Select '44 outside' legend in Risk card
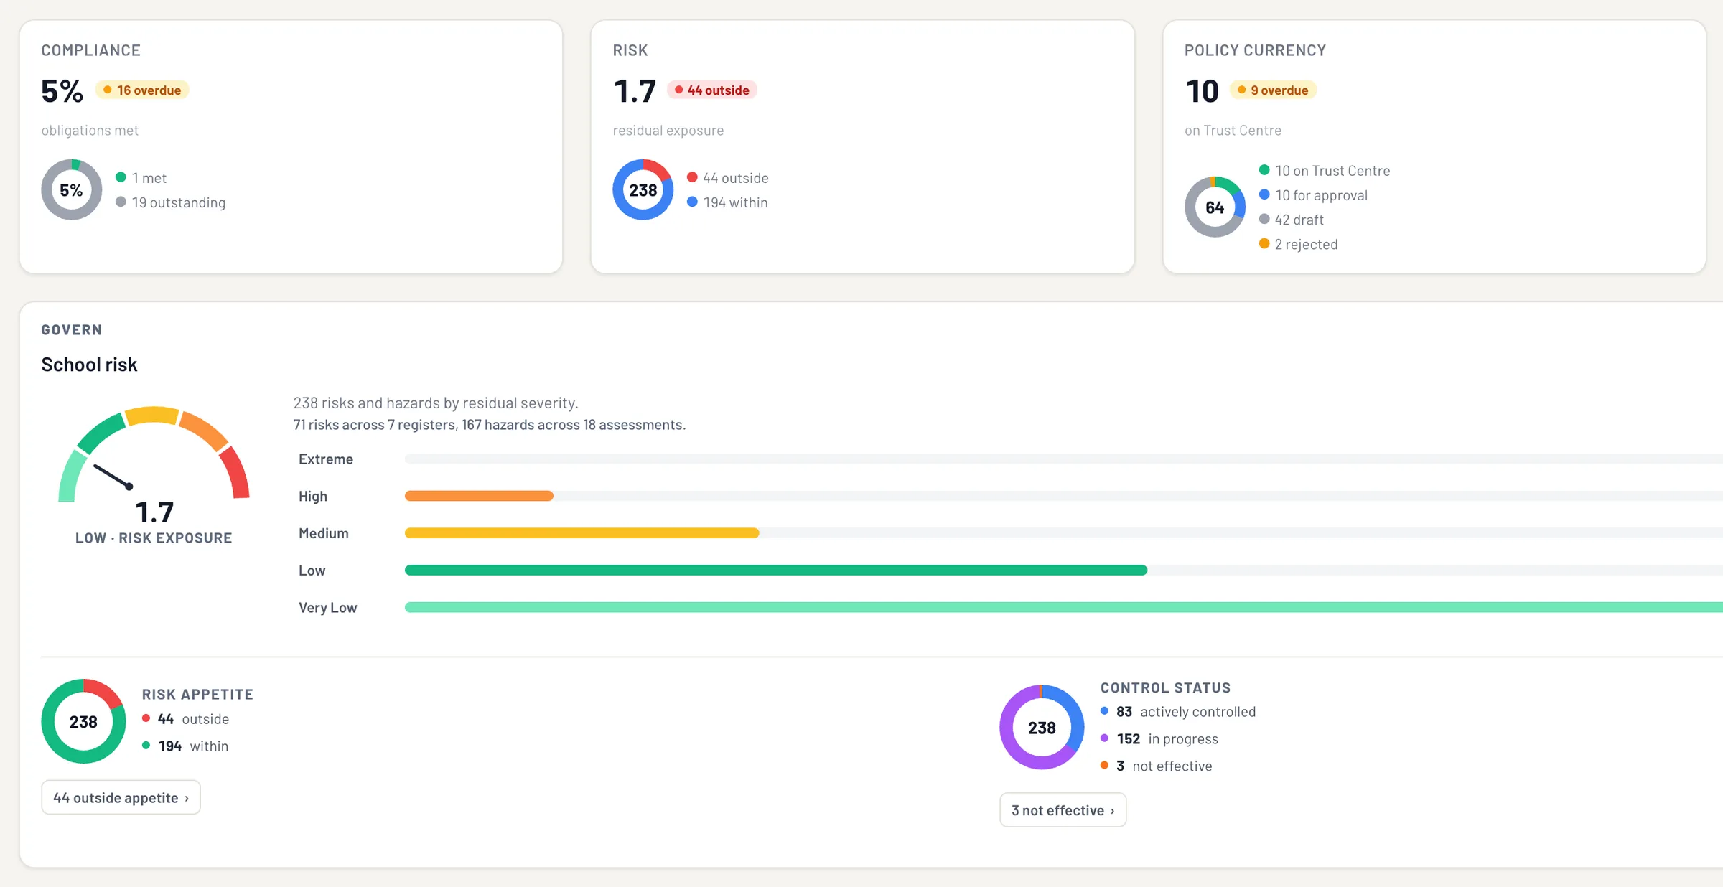The image size is (1723, 887). (728, 177)
